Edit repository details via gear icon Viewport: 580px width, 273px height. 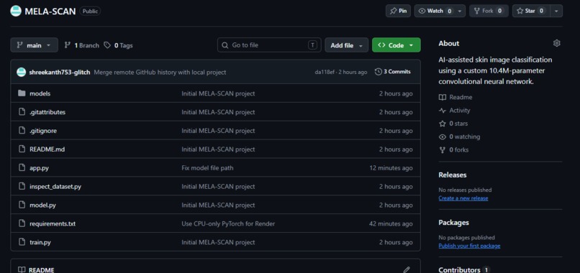click(557, 43)
